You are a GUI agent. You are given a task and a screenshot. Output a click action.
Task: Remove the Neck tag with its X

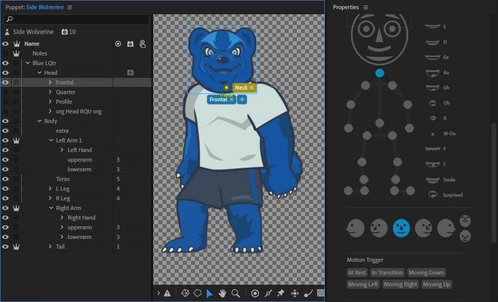tap(252, 87)
